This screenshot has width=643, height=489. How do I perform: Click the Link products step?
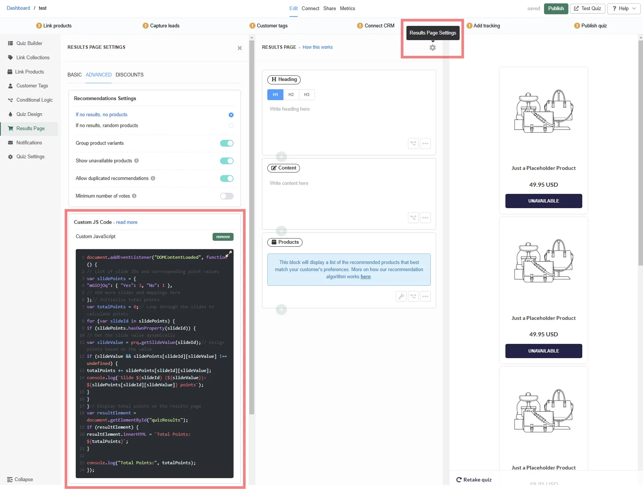54,25
